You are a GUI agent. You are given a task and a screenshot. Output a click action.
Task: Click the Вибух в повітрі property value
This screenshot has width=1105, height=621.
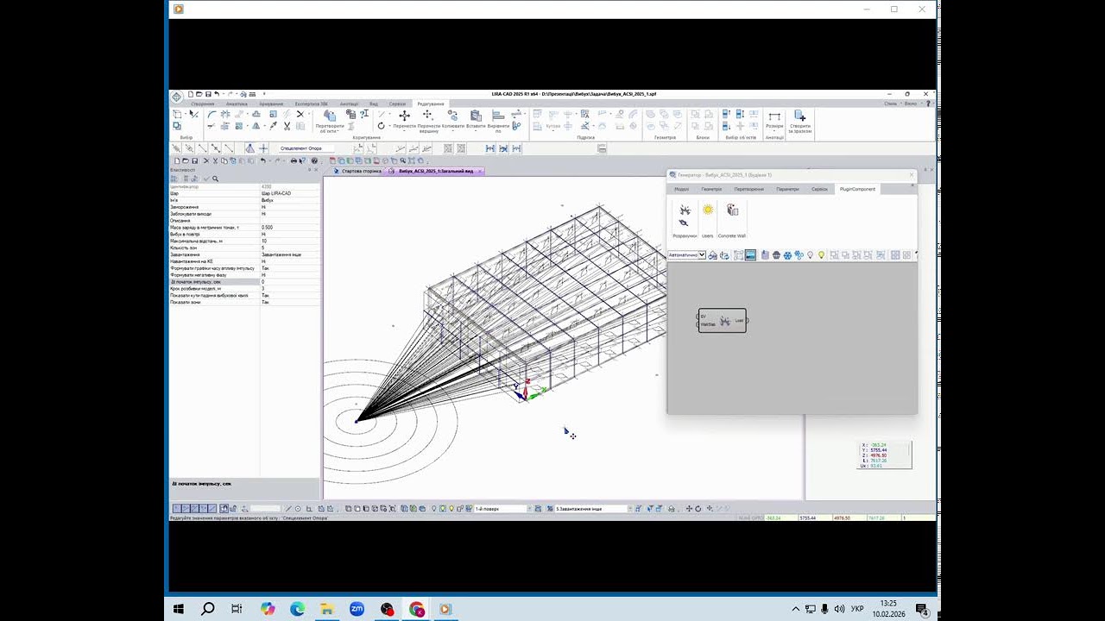point(289,235)
